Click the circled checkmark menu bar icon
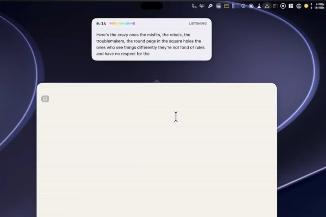Viewport: 326px width, 217px height. [x=243, y=6]
